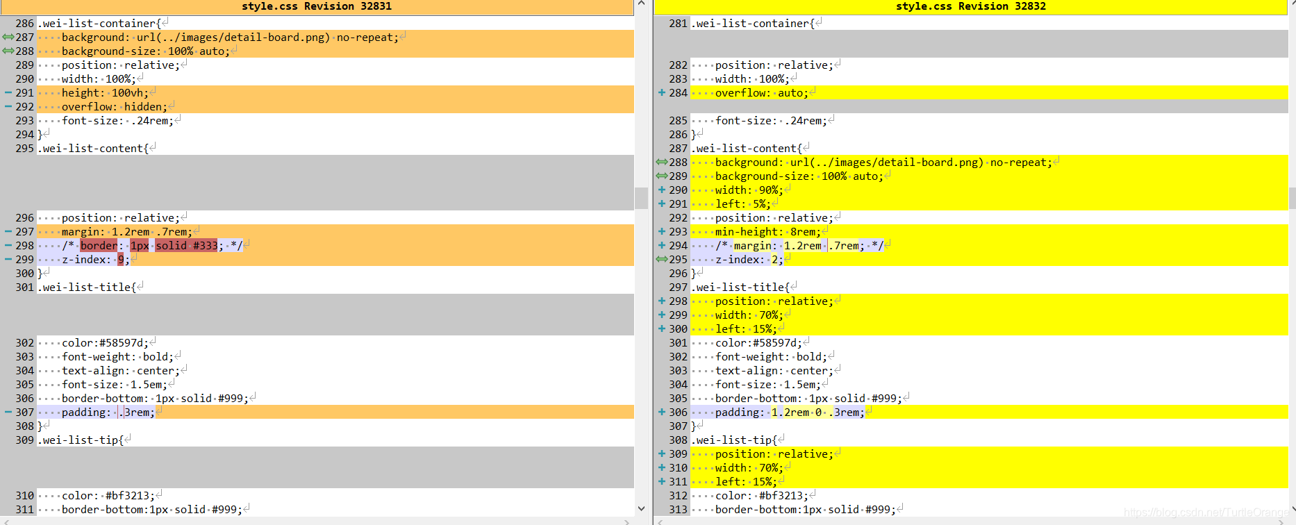
Task: Click 'margin: 1.2rem .7rem;' on left line 297
Action: (127, 231)
